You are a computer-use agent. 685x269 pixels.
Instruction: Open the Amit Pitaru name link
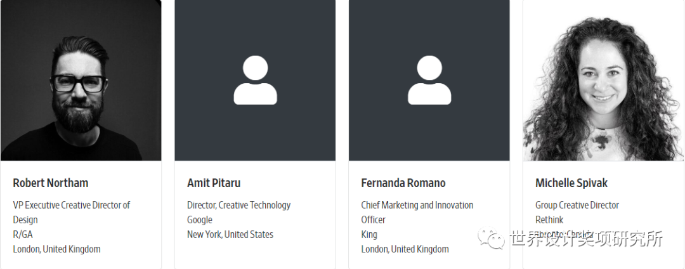pyautogui.click(x=214, y=183)
